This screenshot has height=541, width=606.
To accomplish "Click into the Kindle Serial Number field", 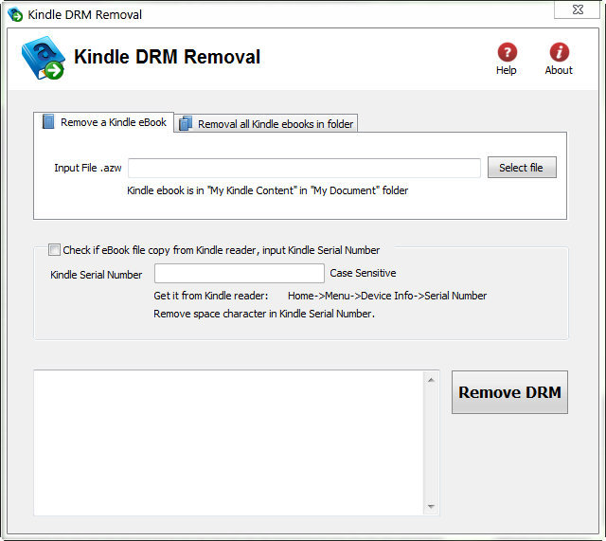I will (239, 274).
